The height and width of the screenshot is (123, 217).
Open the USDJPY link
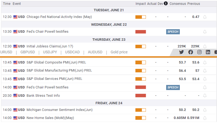(50, 52)
